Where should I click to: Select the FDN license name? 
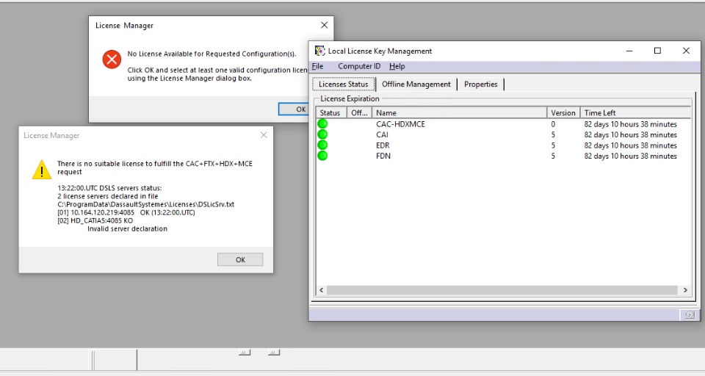(x=383, y=156)
